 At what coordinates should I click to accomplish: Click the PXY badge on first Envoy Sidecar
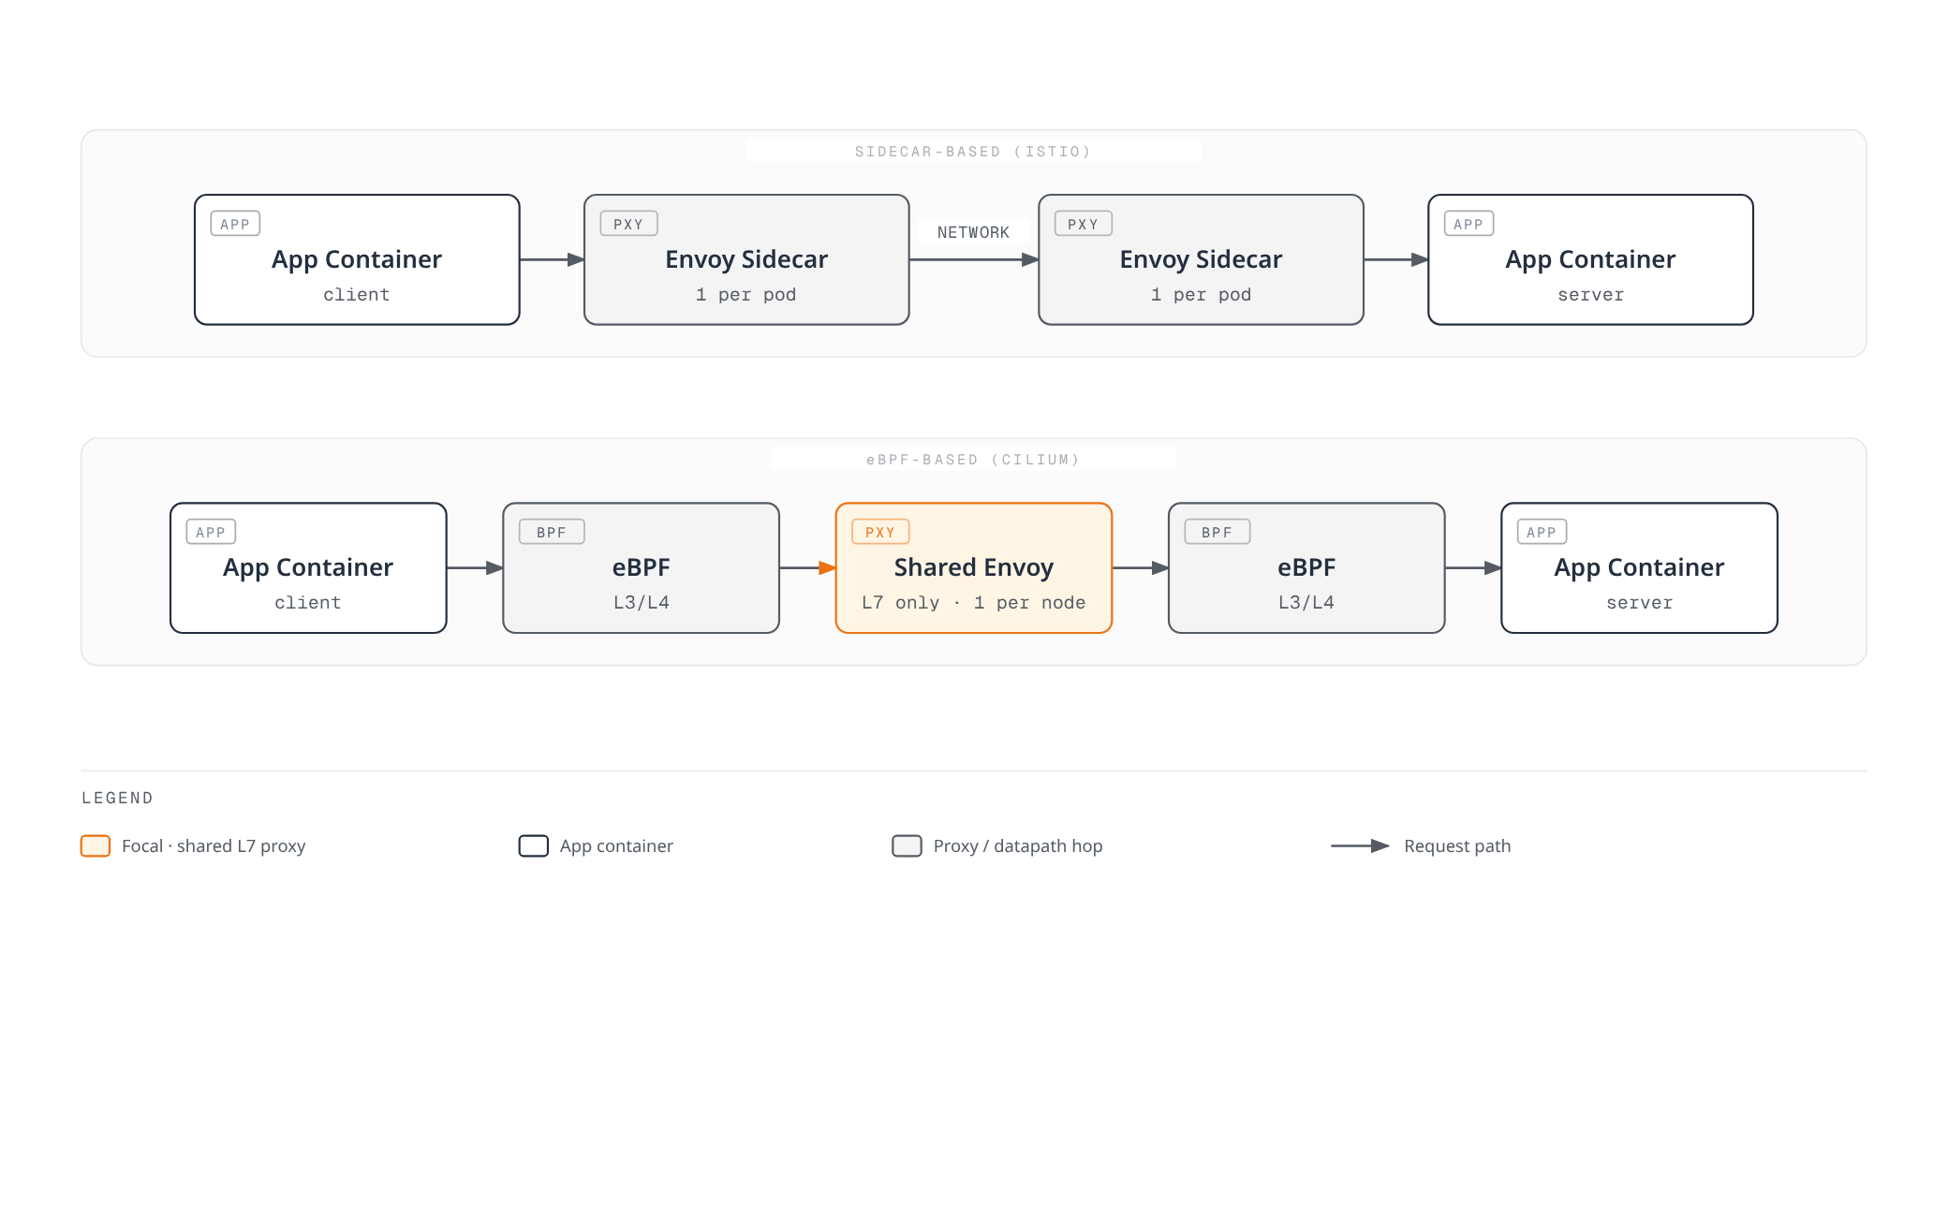tap(628, 224)
